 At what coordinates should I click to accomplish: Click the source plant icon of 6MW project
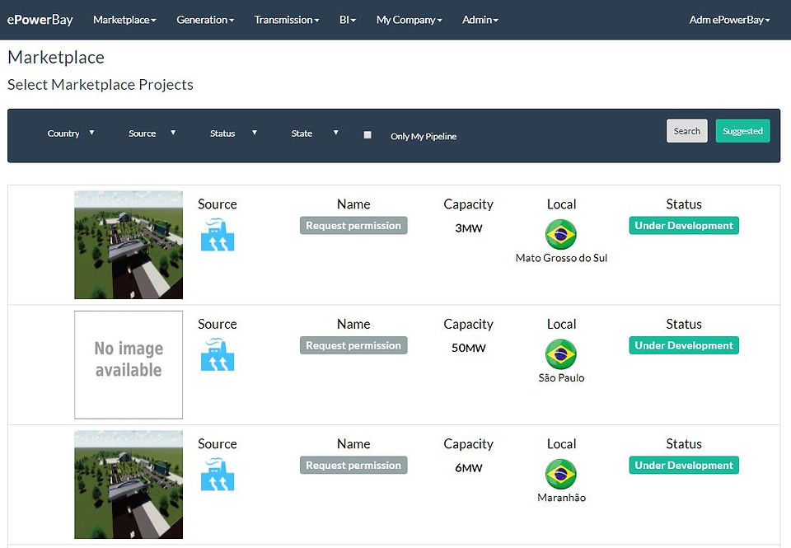click(218, 475)
